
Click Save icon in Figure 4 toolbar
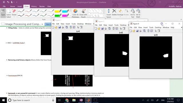click(x=137, y=31)
